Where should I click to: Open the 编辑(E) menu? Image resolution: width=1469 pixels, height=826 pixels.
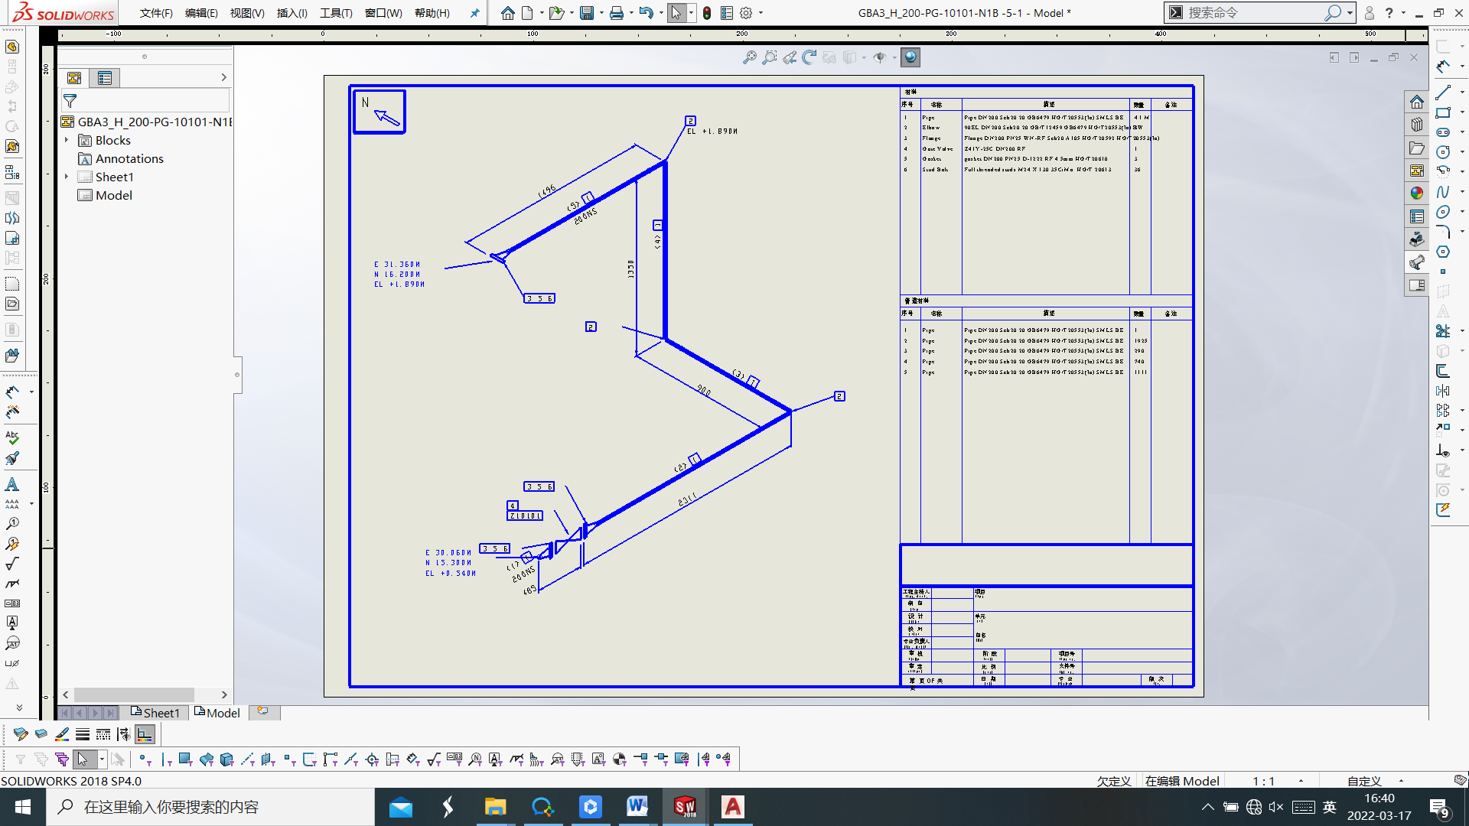click(x=201, y=13)
